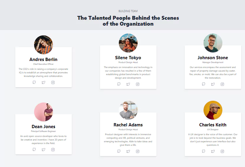Select Andres Berlin's profile photo
Image resolution: width=245 pixels, height=167 pixels.
point(44,44)
